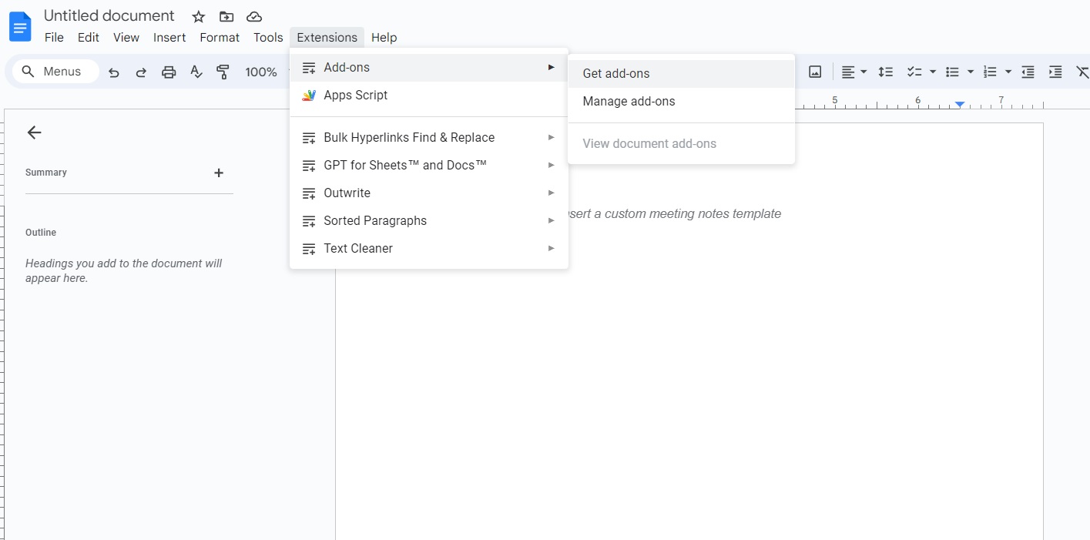Open the Insert menu

(x=169, y=38)
